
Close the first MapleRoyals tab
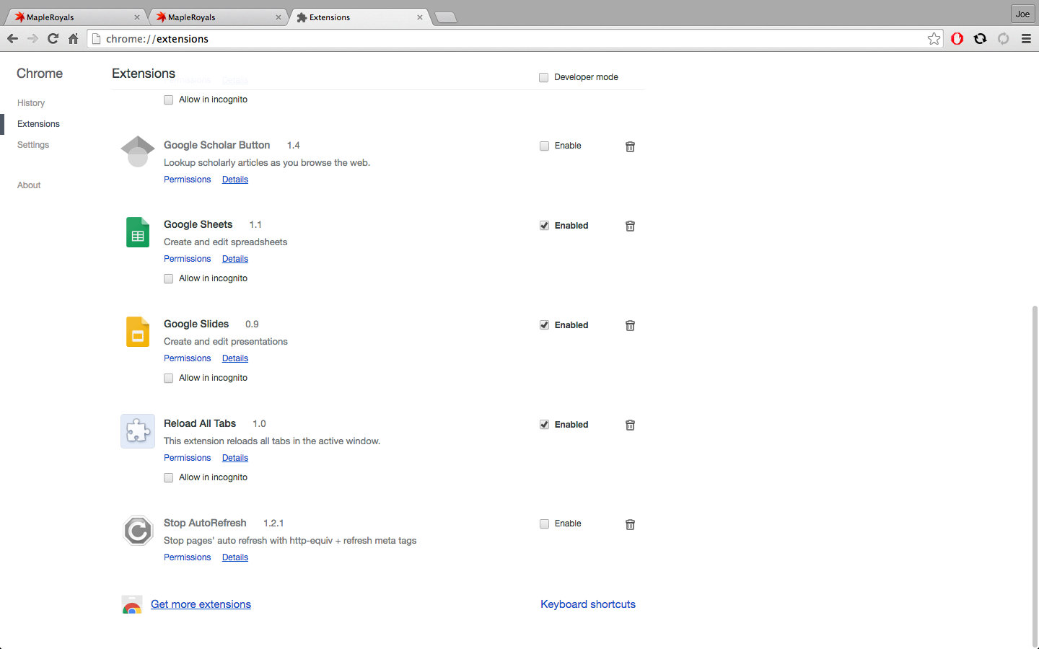136,17
